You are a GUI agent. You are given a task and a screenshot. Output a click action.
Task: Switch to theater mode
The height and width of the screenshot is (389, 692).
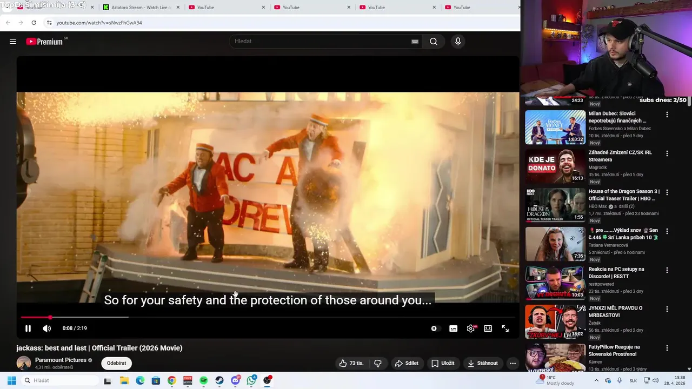pos(488,328)
